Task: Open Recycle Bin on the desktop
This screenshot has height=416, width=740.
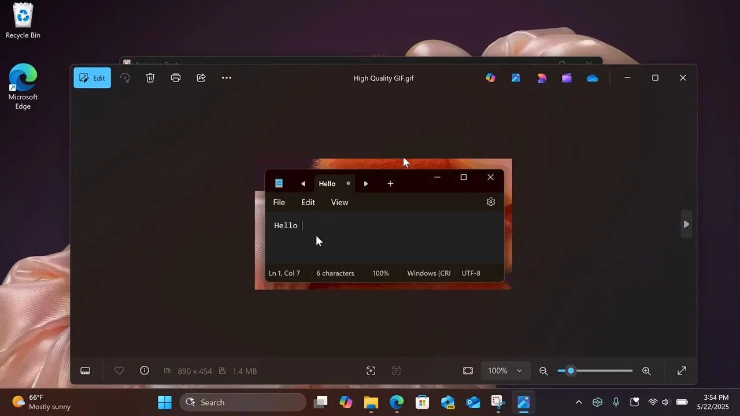Action: (23, 21)
